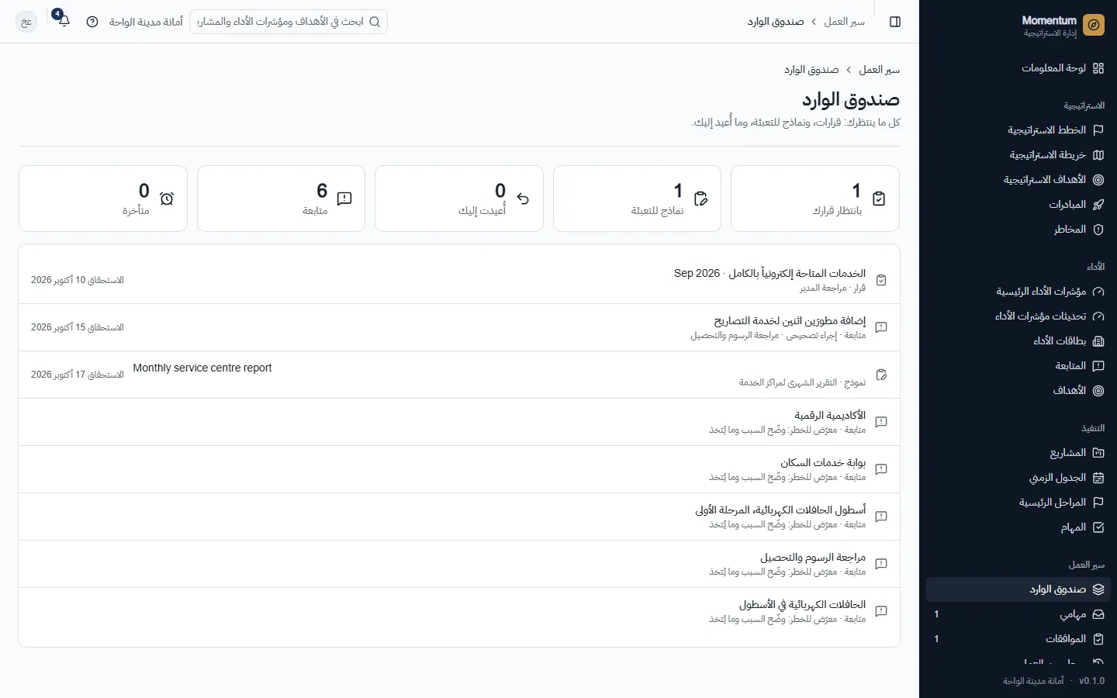Click the form icon on التقرير الشهري row
The height and width of the screenshot is (698, 1117).
tap(881, 375)
